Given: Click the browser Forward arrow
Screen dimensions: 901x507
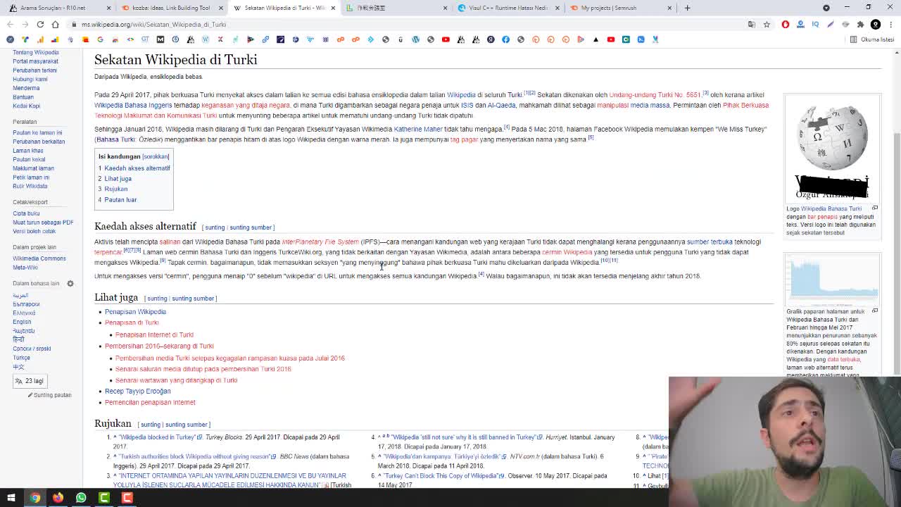Looking at the screenshot, I should tap(25, 24).
